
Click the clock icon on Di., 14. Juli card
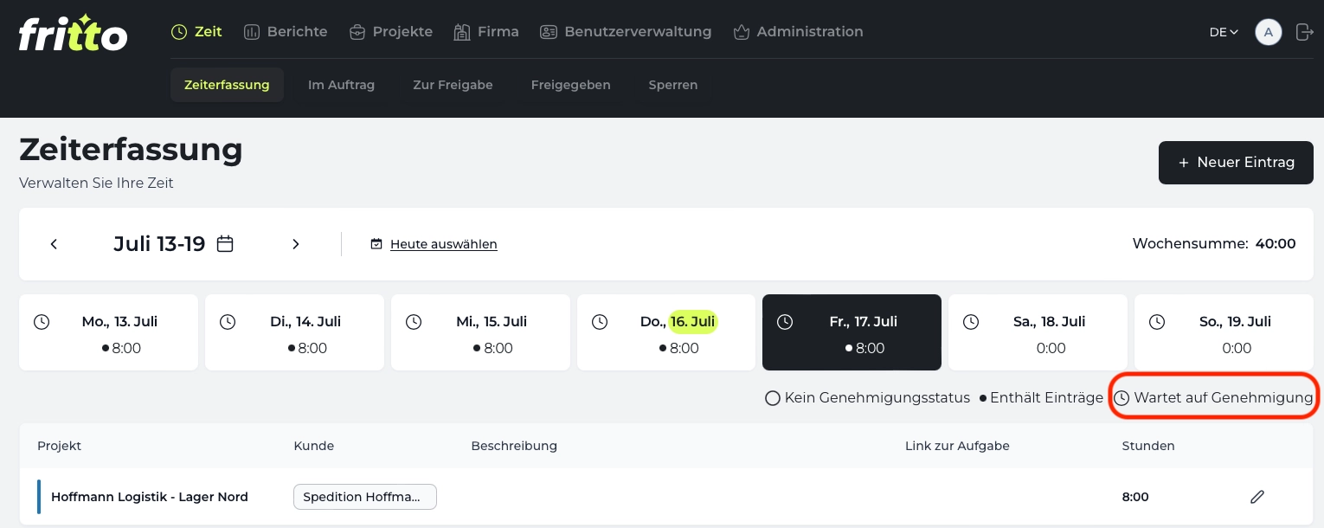(228, 322)
